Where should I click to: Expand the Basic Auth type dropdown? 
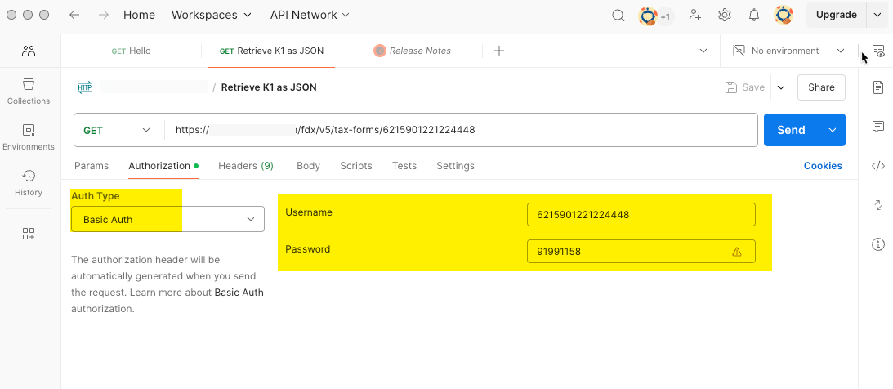167,219
